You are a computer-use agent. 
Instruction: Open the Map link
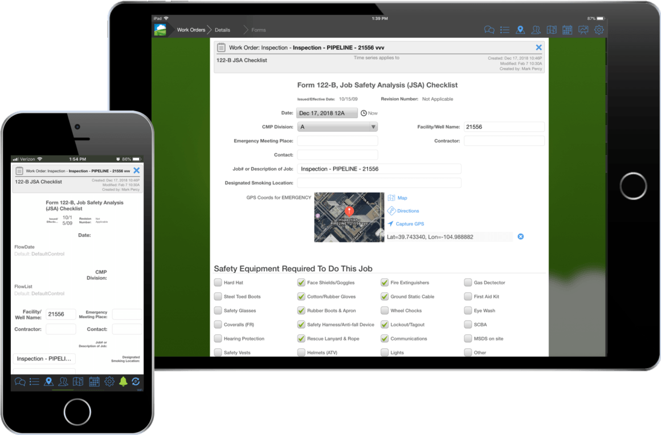click(x=398, y=198)
